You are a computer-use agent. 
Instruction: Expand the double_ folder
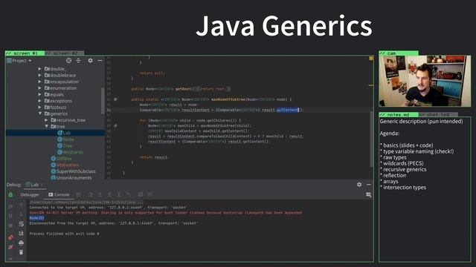39,69
